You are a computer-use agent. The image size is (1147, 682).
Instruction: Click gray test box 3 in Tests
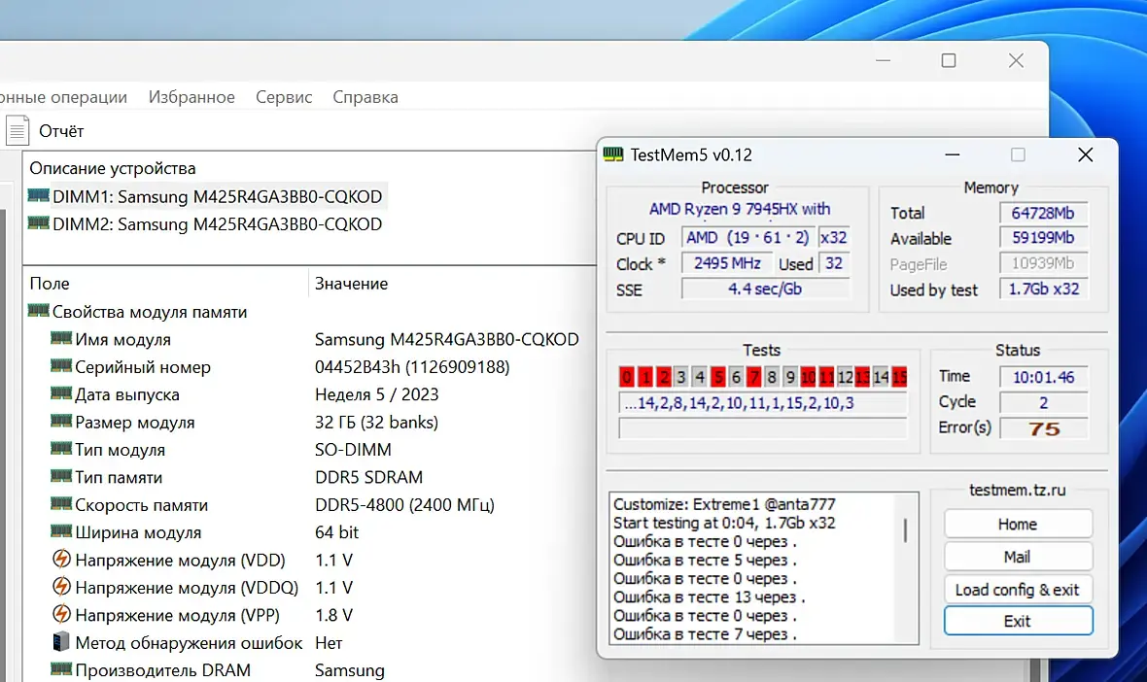click(x=681, y=377)
